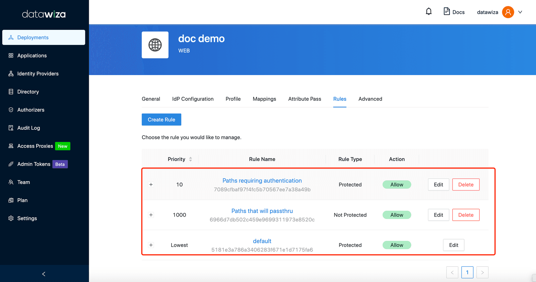Image resolution: width=536 pixels, height=282 pixels.
Task: Open the Paths requiring authentication link
Action: [262, 181]
